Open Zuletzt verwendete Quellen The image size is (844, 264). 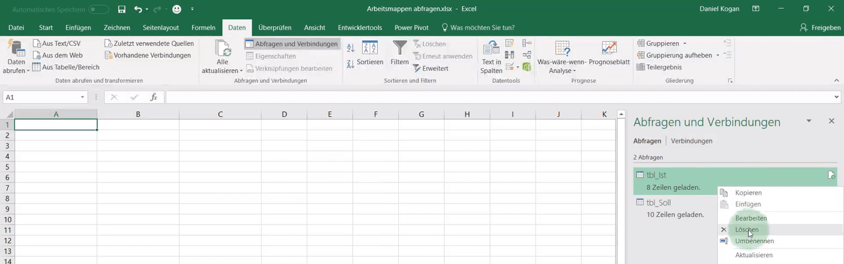149,43
